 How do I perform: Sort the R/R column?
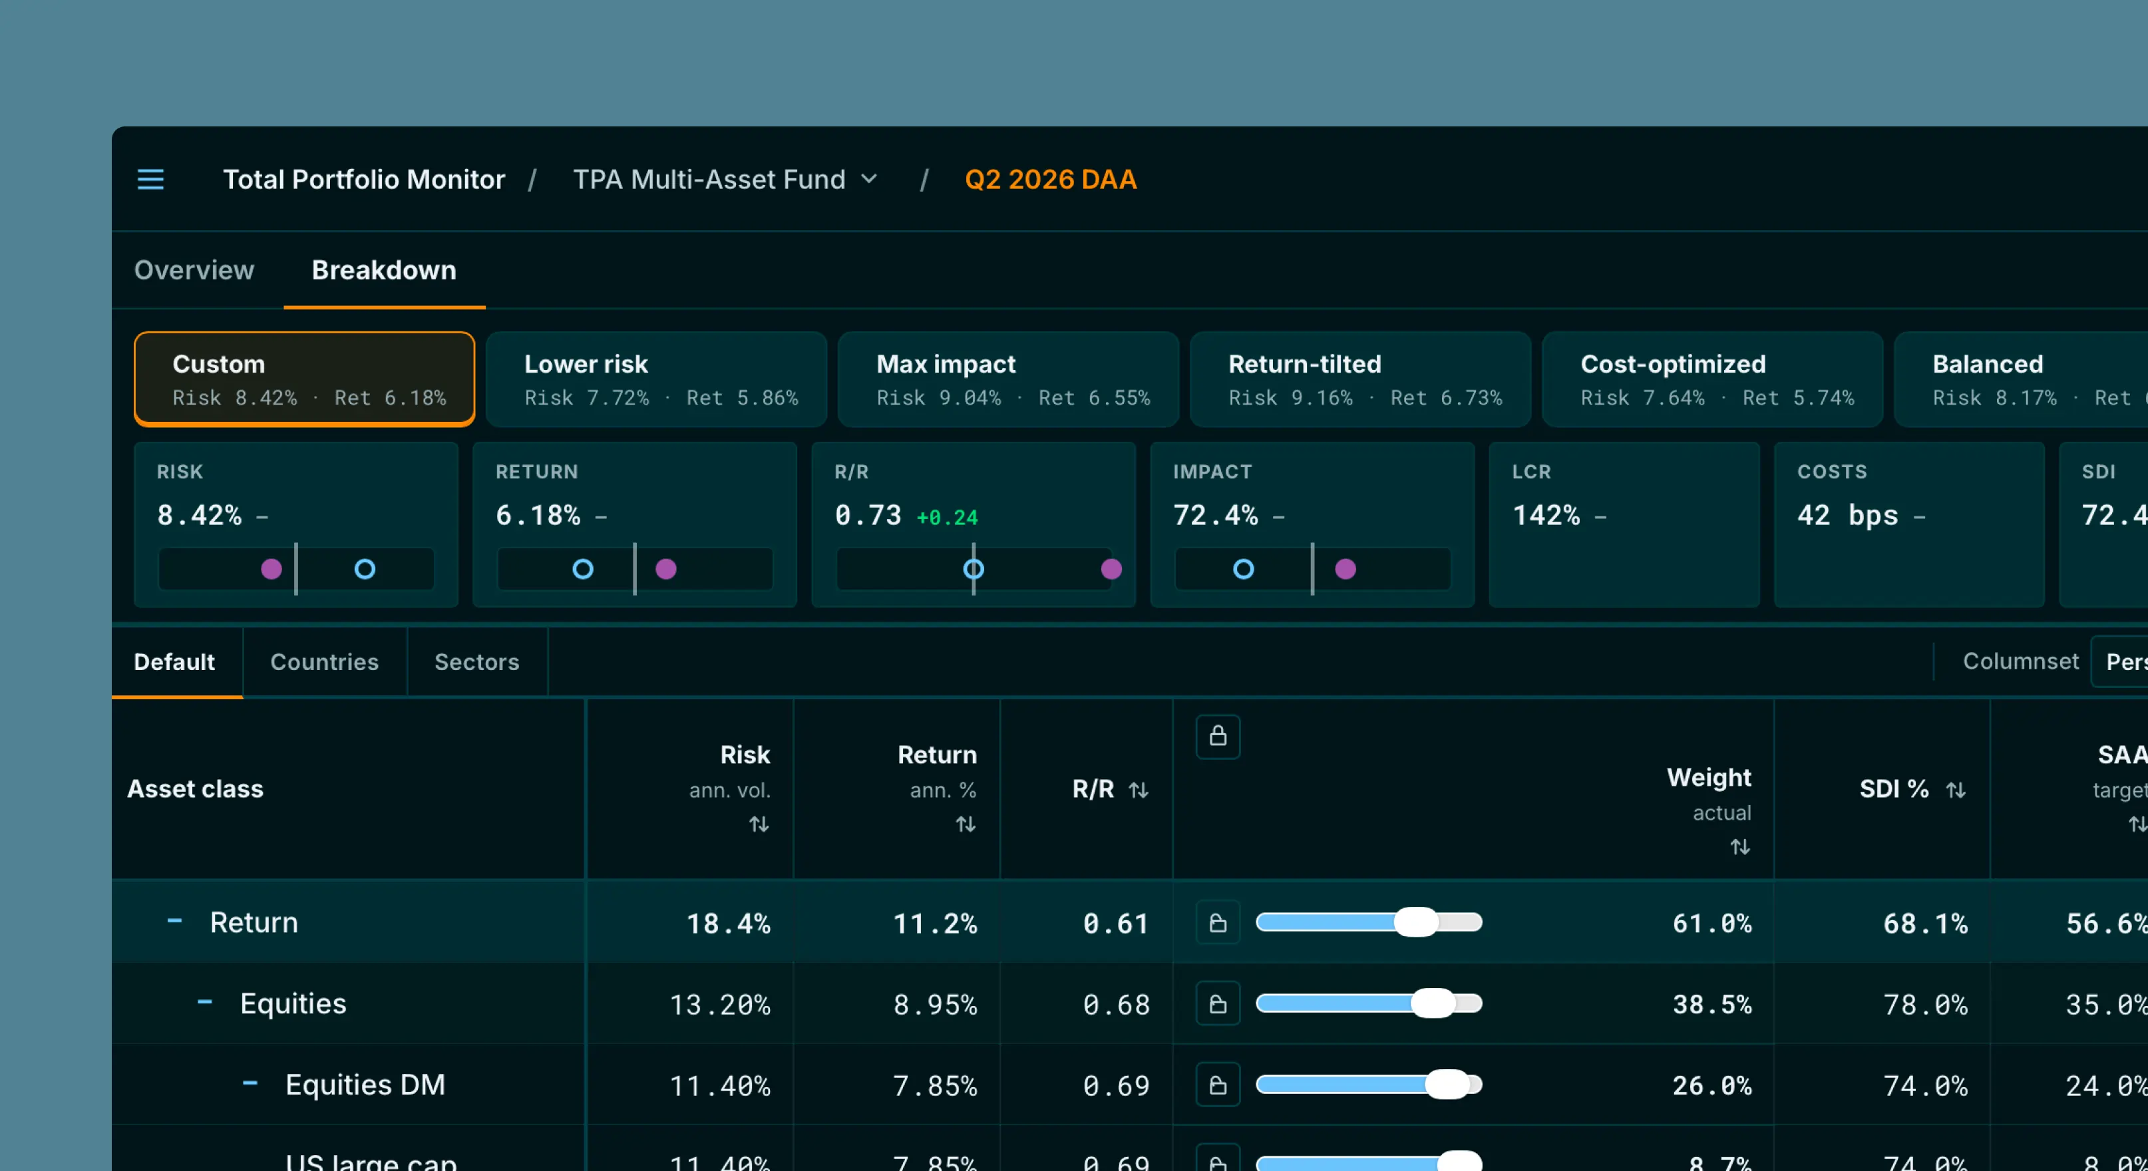1139,789
